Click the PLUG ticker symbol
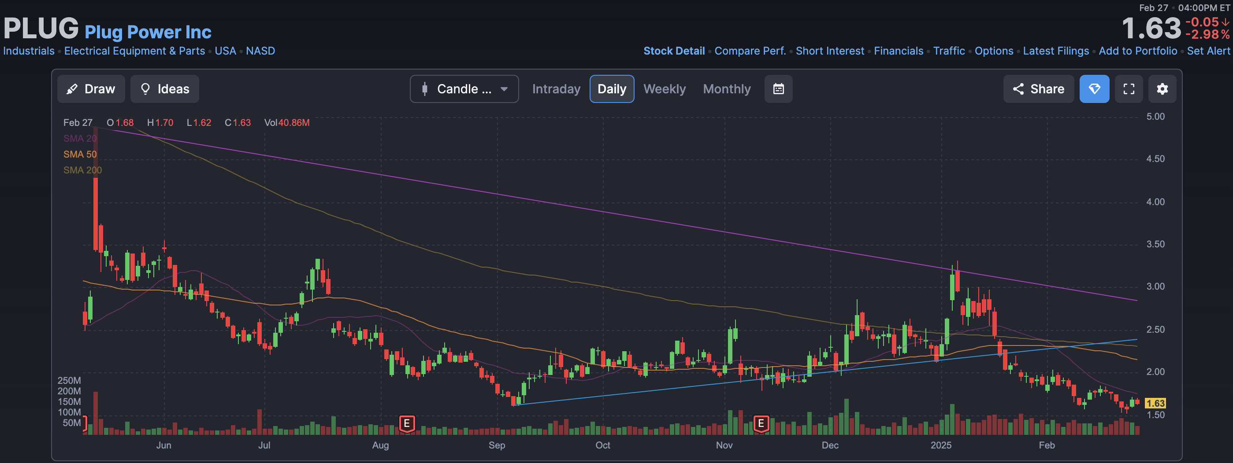The width and height of the screenshot is (1233, 463). 41,28
